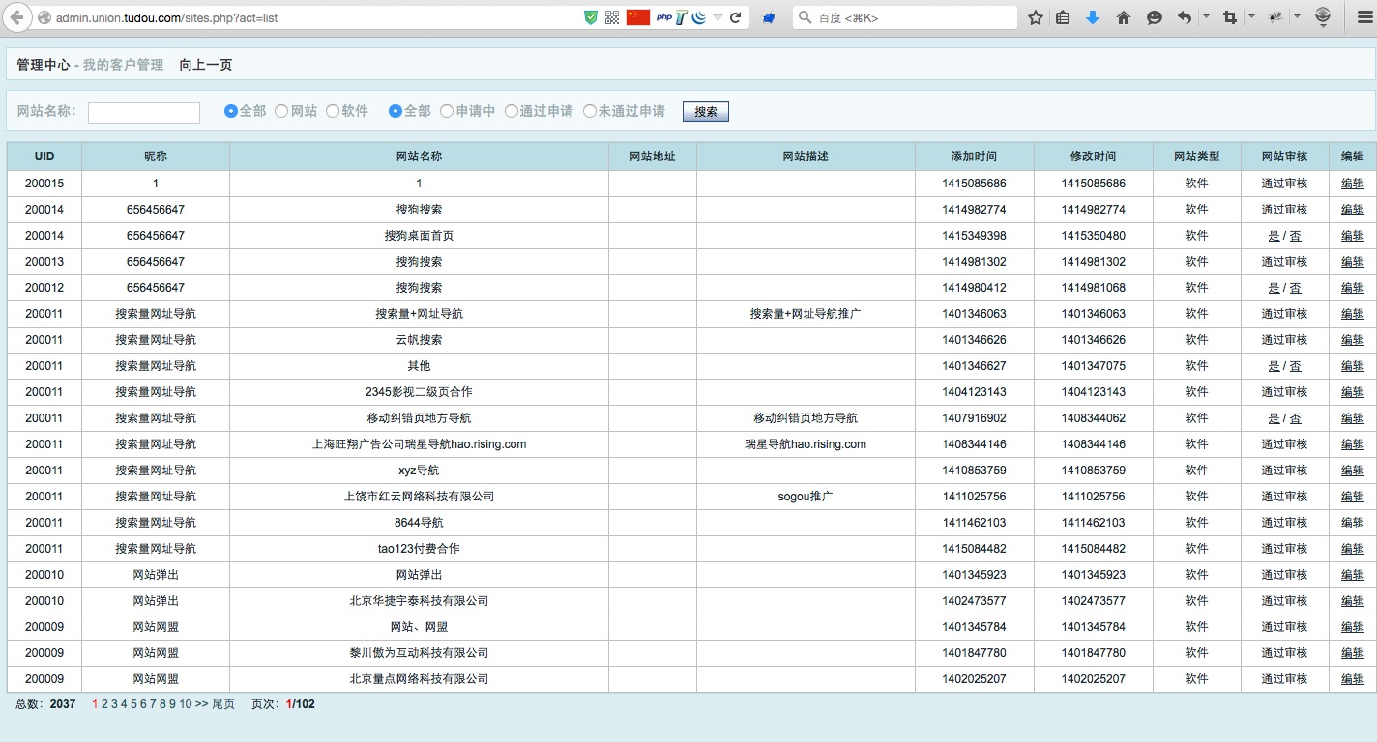Viewport: 1377px width, 742px height.
Task: Click the round face download-arrow icon
Action: [1323, 16]
